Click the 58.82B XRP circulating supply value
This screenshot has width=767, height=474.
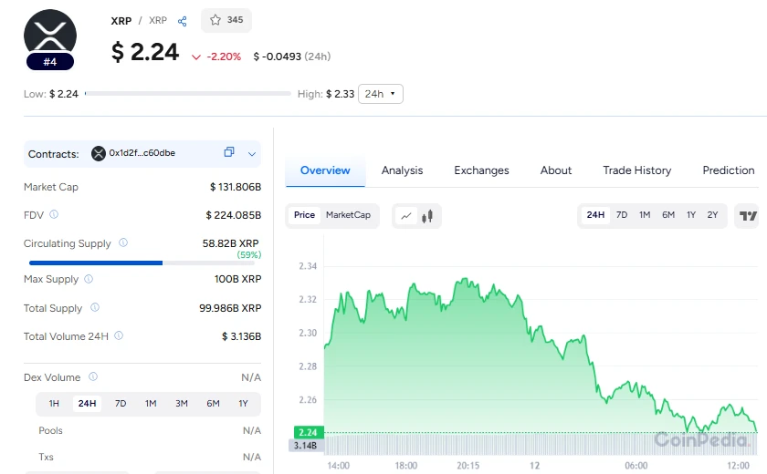pyautogui.click(x=230, y=243)
